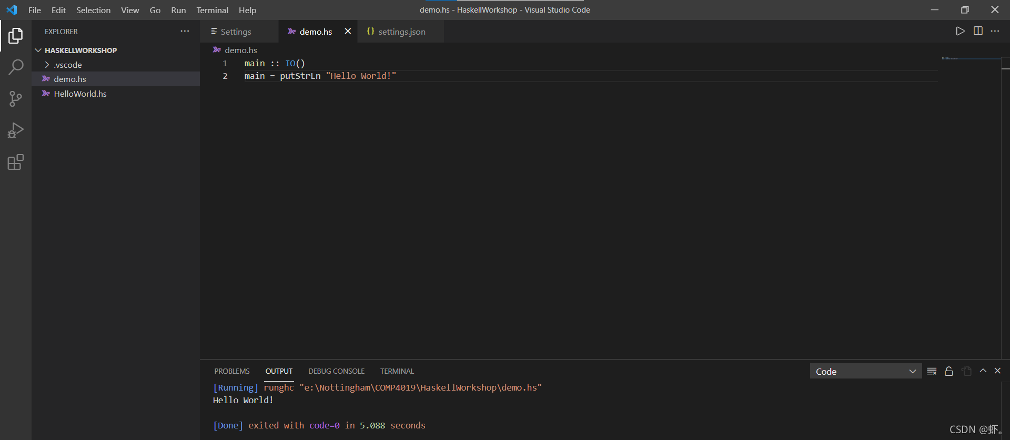Close the demo.hs tab
This screenshot has width=1010, height=440.
coord(348,32)
